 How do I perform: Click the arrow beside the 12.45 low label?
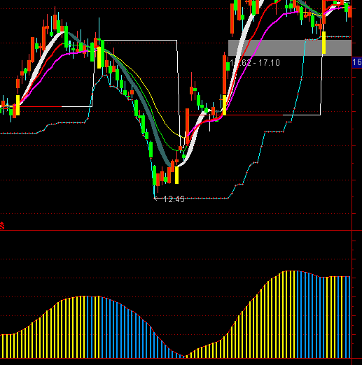pos(156,199)
